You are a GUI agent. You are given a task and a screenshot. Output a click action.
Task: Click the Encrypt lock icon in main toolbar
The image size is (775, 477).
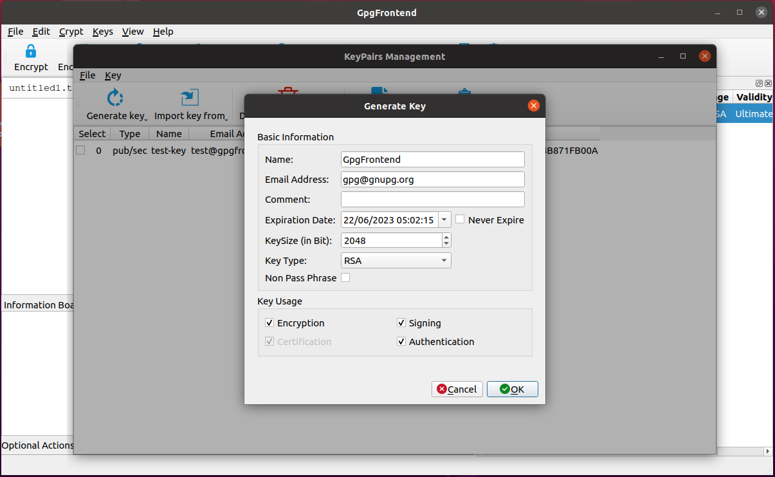pyautogui.click(x=30, y=51)
